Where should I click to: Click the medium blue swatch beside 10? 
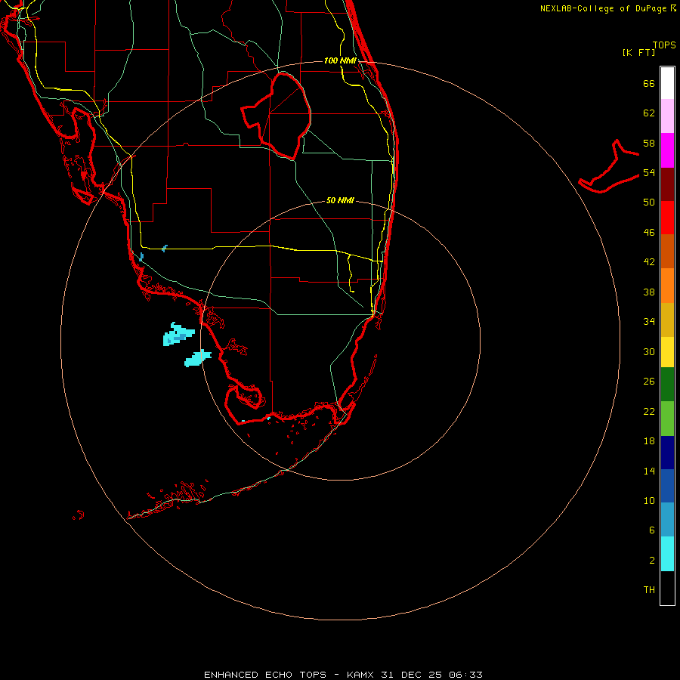click(667, 486)
